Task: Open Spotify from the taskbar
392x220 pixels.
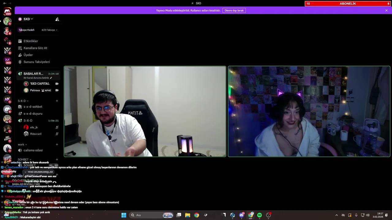Action: pos(259,215)
